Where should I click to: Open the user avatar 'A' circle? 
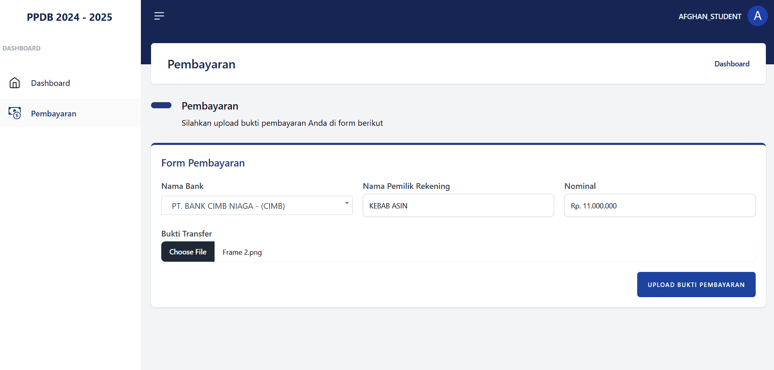pos(757,16)
